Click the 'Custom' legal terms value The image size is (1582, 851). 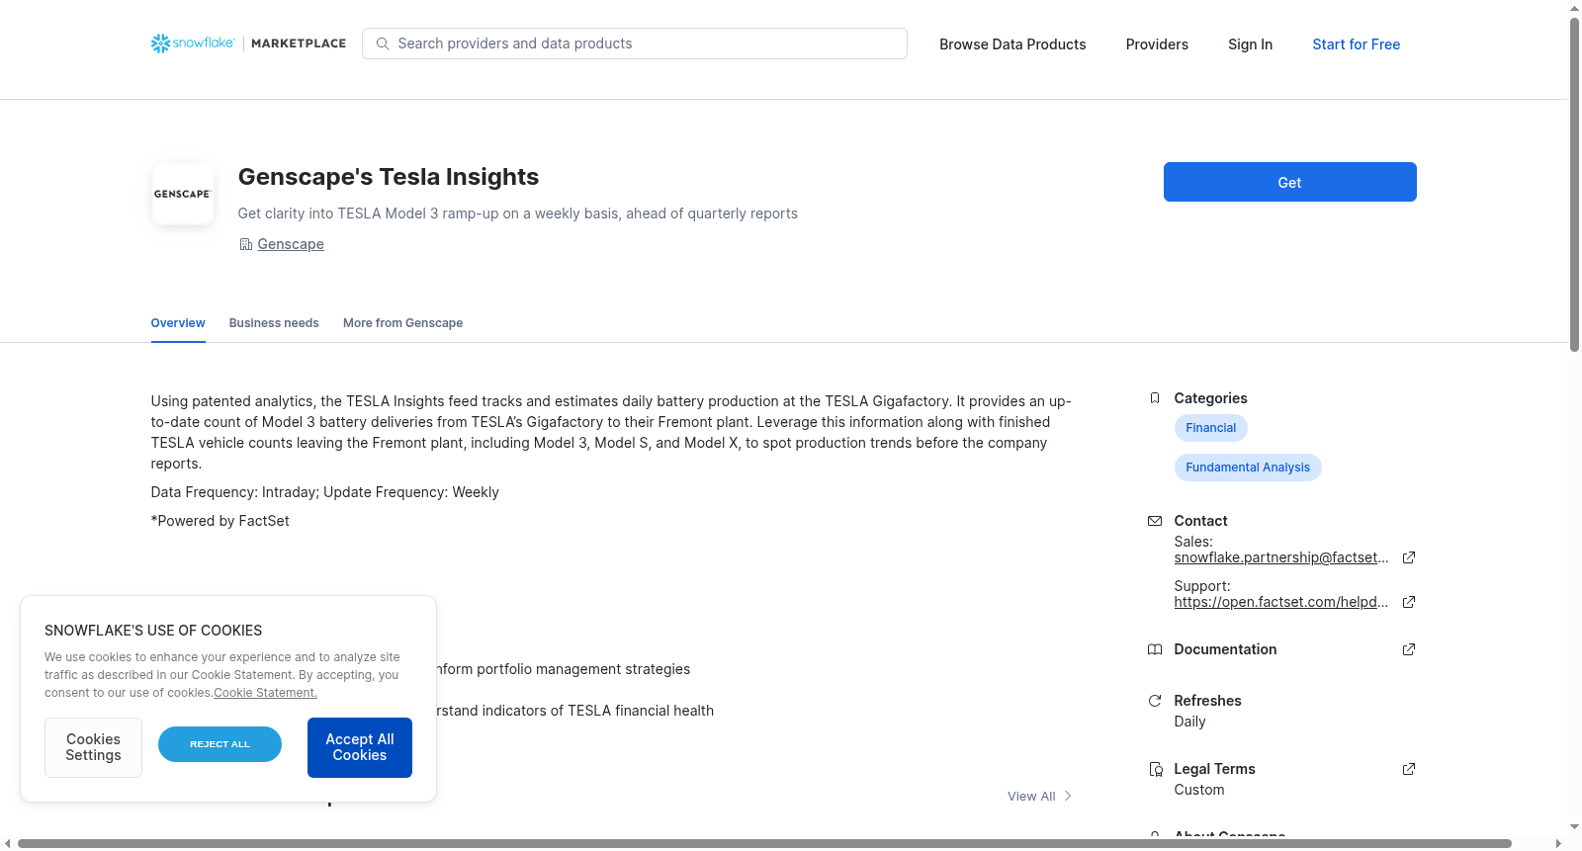(1199, 790)
